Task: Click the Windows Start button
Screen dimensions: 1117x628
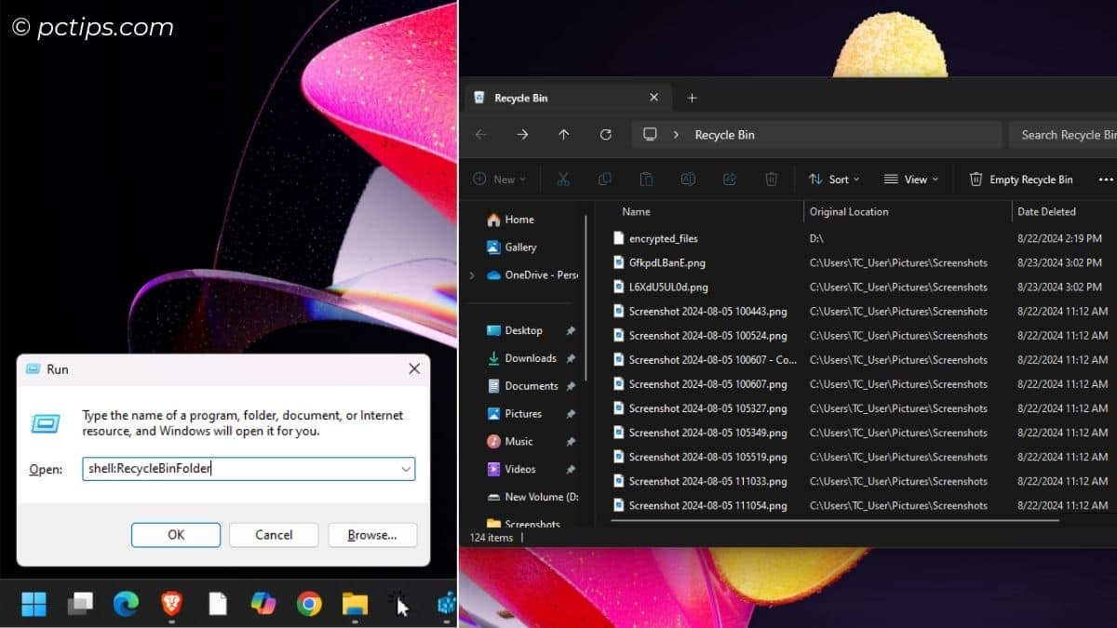Action: 34,604
